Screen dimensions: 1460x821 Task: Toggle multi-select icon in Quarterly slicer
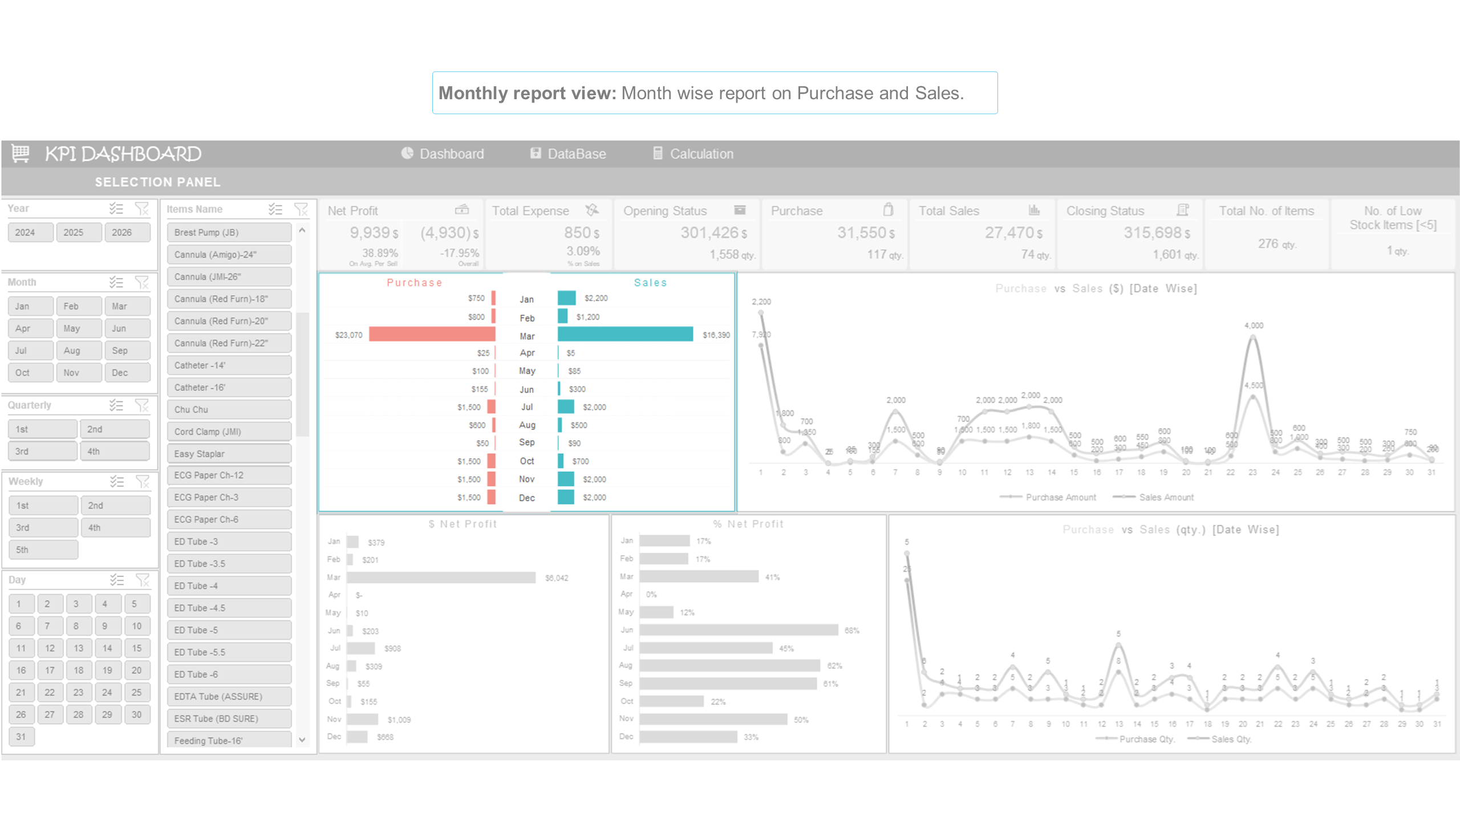[x=116, y=405]
